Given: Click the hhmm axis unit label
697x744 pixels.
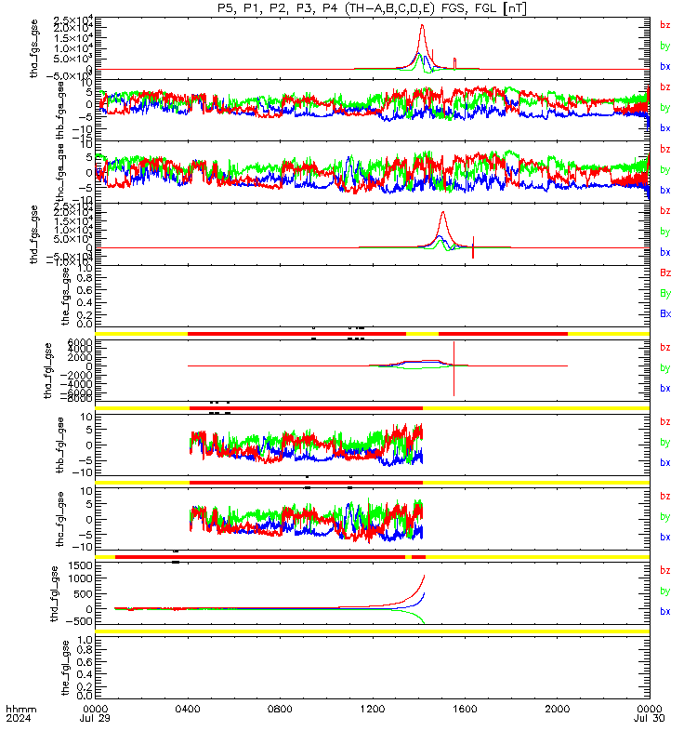Looking at the screenshot, I should 20,709.
